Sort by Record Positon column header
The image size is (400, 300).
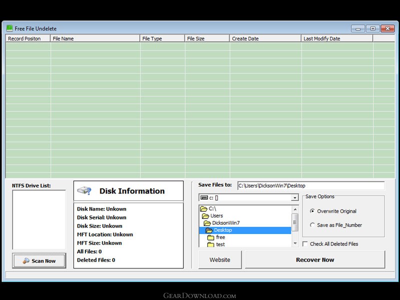click(x=28, y=38)
